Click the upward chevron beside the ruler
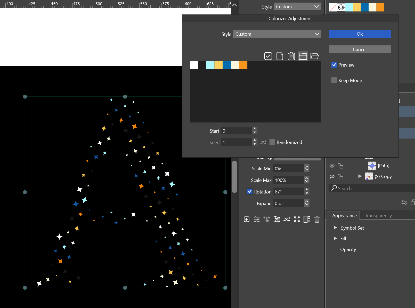The width and height of the screenshot is (415, 308). [234, 5]
